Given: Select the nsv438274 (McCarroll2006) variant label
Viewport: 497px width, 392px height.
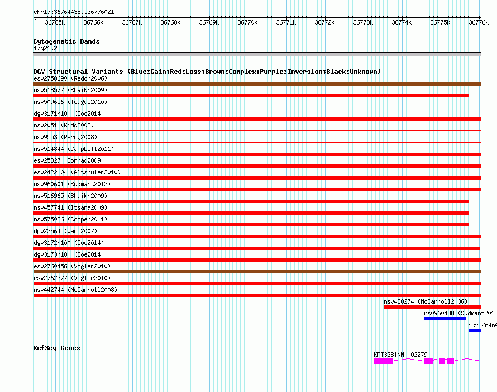Looking at the screenshot, I should click(x=426, y=301).
